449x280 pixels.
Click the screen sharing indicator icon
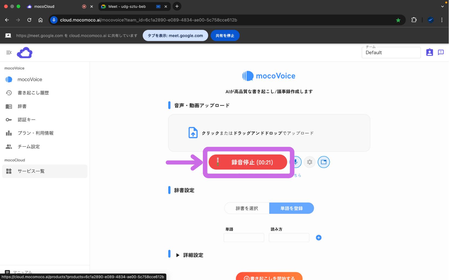coord(8,36)
